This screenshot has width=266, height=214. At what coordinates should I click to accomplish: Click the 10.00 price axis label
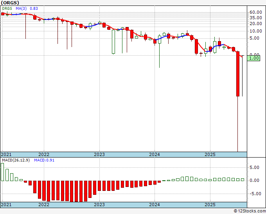[x=256, y=31]
